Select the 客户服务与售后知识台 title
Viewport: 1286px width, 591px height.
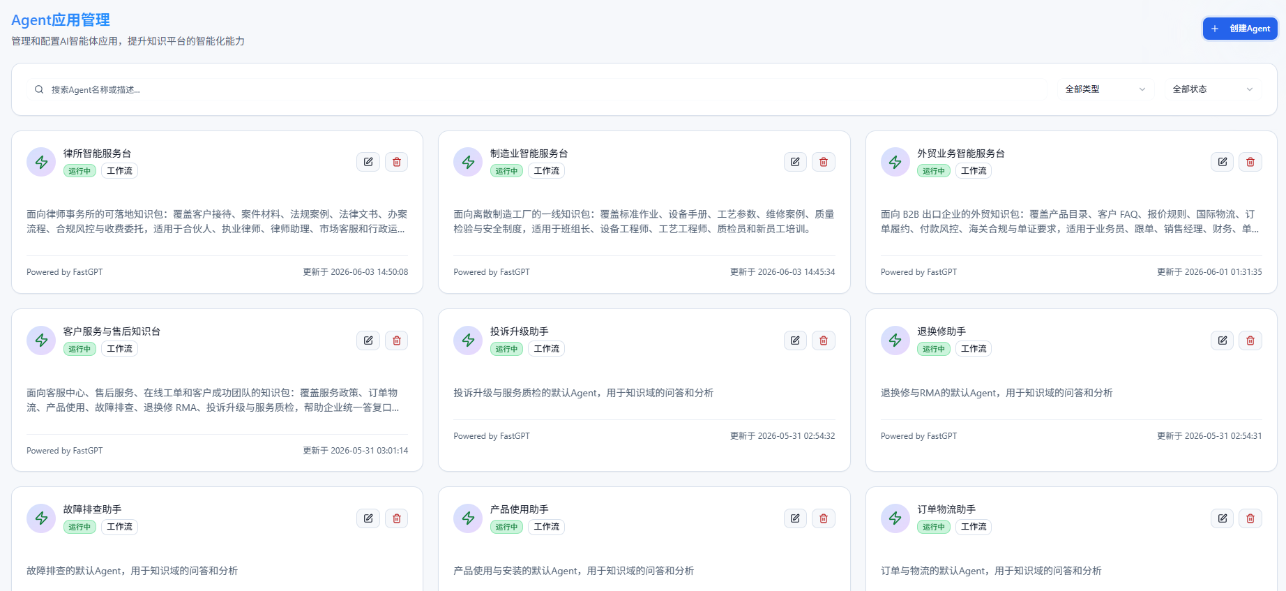pos(112,331)
